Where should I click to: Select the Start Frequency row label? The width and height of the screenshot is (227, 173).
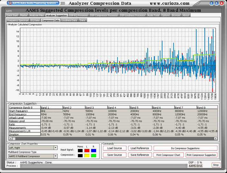[25, 111]
